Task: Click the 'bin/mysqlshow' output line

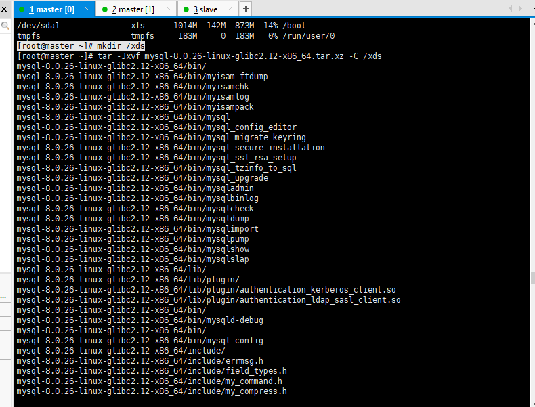Action: point(133,249)
